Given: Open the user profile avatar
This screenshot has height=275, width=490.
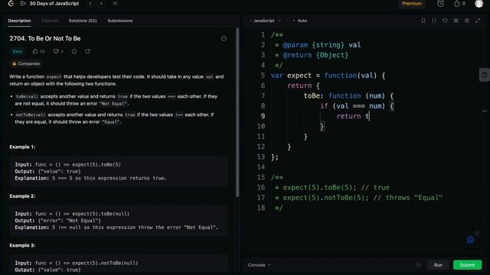Looking at the screenshot, I should 479,3.
